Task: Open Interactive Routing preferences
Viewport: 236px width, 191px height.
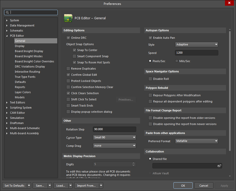Action: click(x=27, y=72)
